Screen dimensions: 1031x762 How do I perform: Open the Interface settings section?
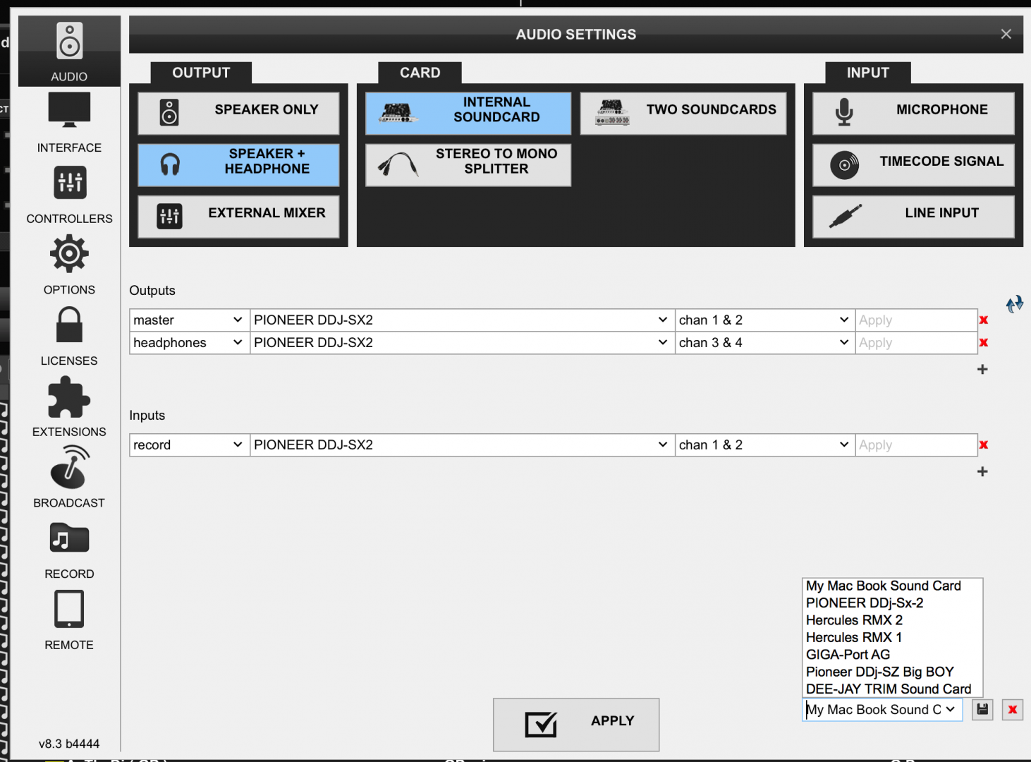coord(69,123)
